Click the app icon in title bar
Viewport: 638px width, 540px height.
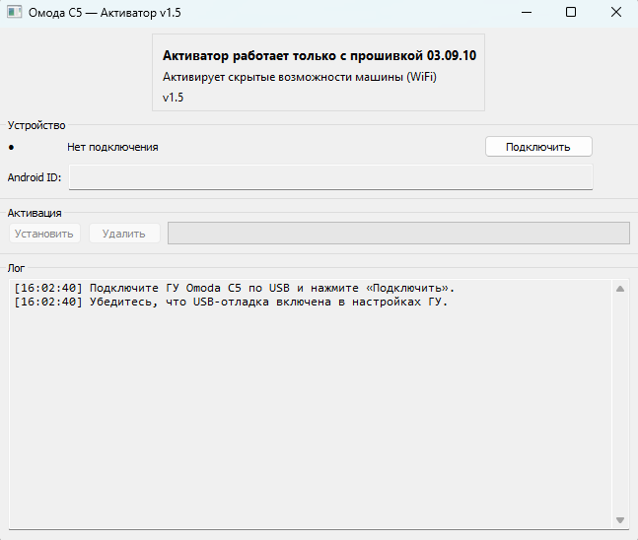14,13
